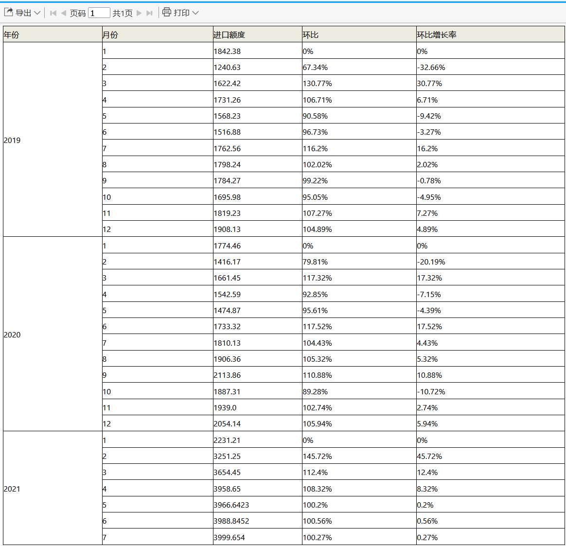Click import value 1661.45
Screen dimensions: 566x546
click(258, 278)
